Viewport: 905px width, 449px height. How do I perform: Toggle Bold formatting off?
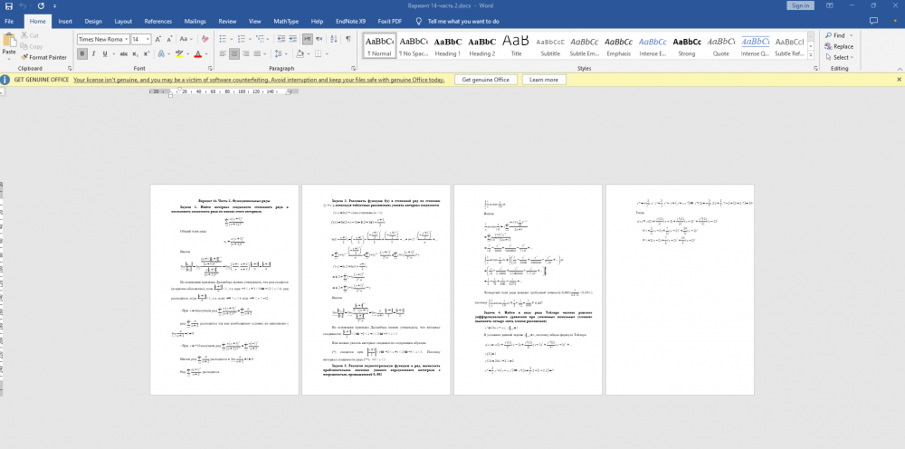[x=81, y=54]
